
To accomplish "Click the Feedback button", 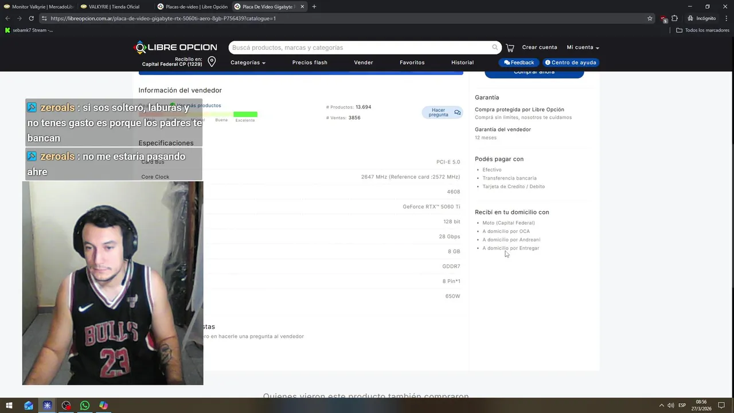I will 519,63.
